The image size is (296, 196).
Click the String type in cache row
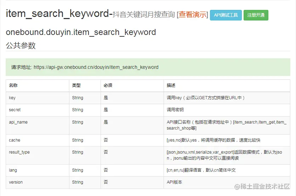(78, 140)
